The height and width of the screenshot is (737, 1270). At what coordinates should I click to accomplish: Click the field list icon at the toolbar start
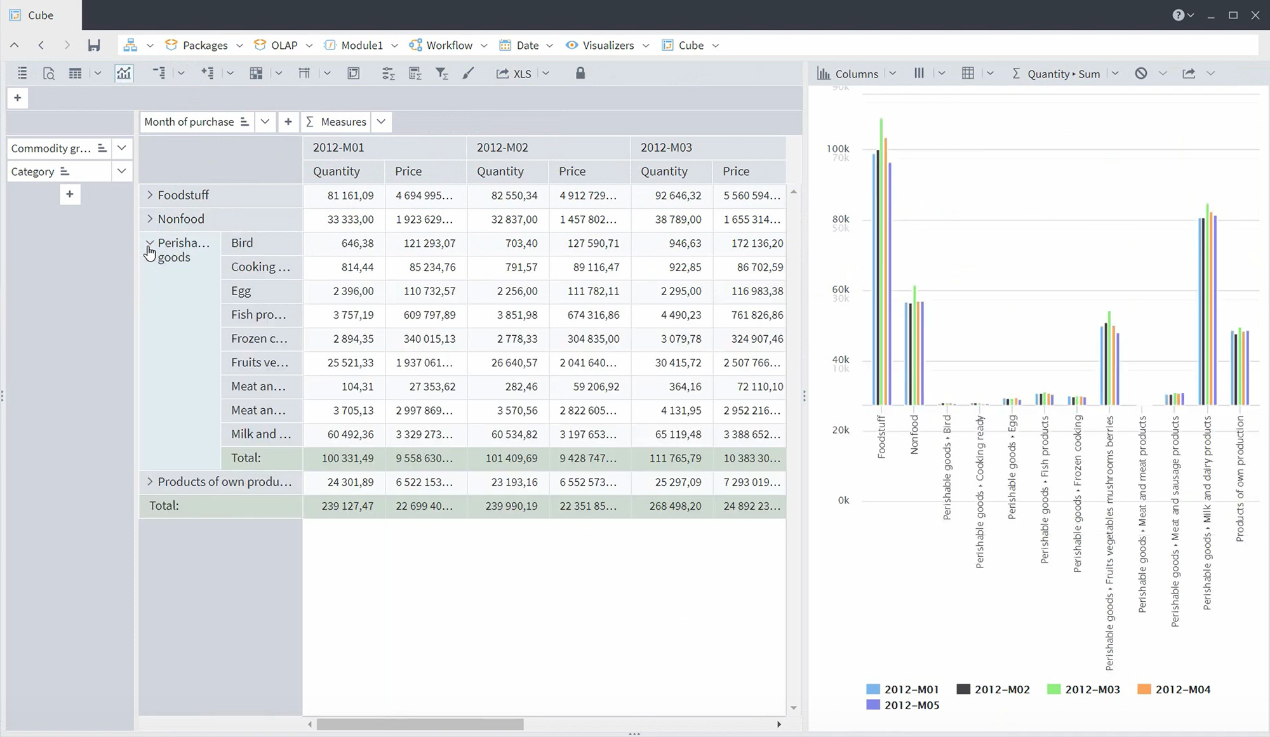(x=22, y=74)
